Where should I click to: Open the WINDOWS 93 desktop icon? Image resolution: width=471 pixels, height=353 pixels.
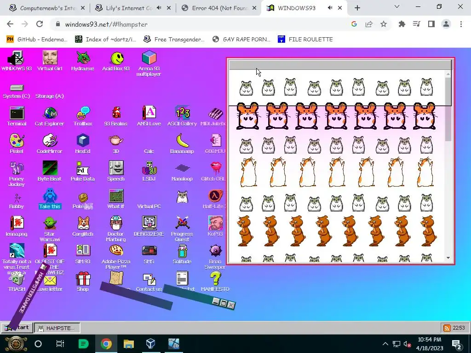(x=17, y=61)
